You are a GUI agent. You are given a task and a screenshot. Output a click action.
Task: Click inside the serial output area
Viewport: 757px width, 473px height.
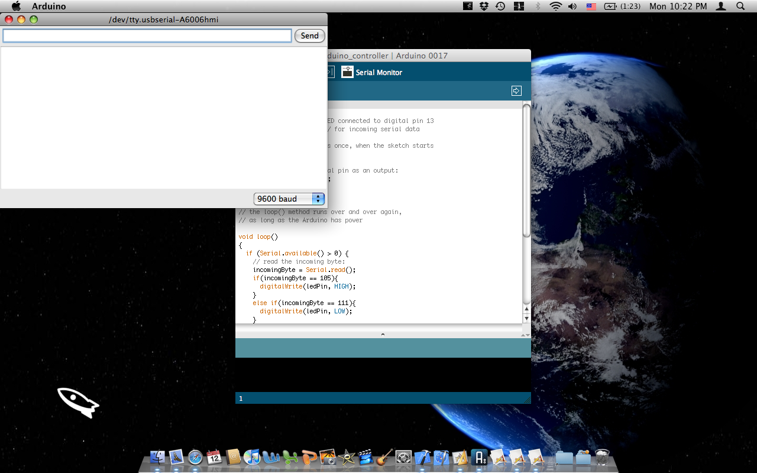164,118
